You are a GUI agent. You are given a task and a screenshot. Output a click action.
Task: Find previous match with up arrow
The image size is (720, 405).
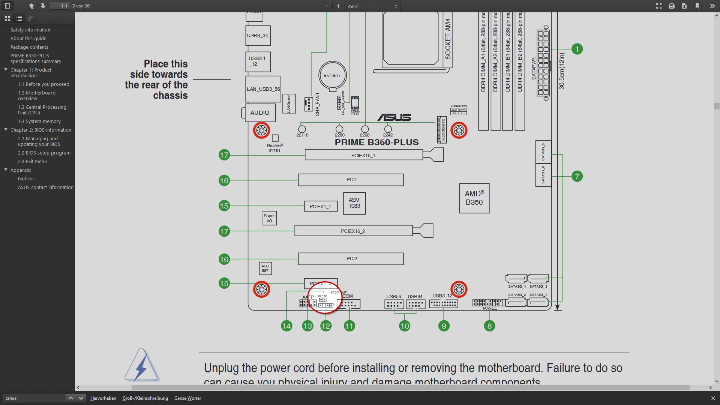coord(70,398)
